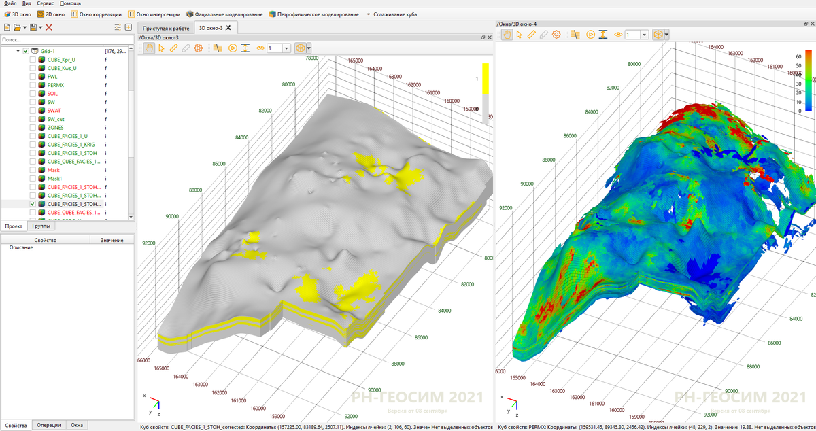
Task: Select the ruler measurement tool in 3D окно-3
Action: (173, 48)
